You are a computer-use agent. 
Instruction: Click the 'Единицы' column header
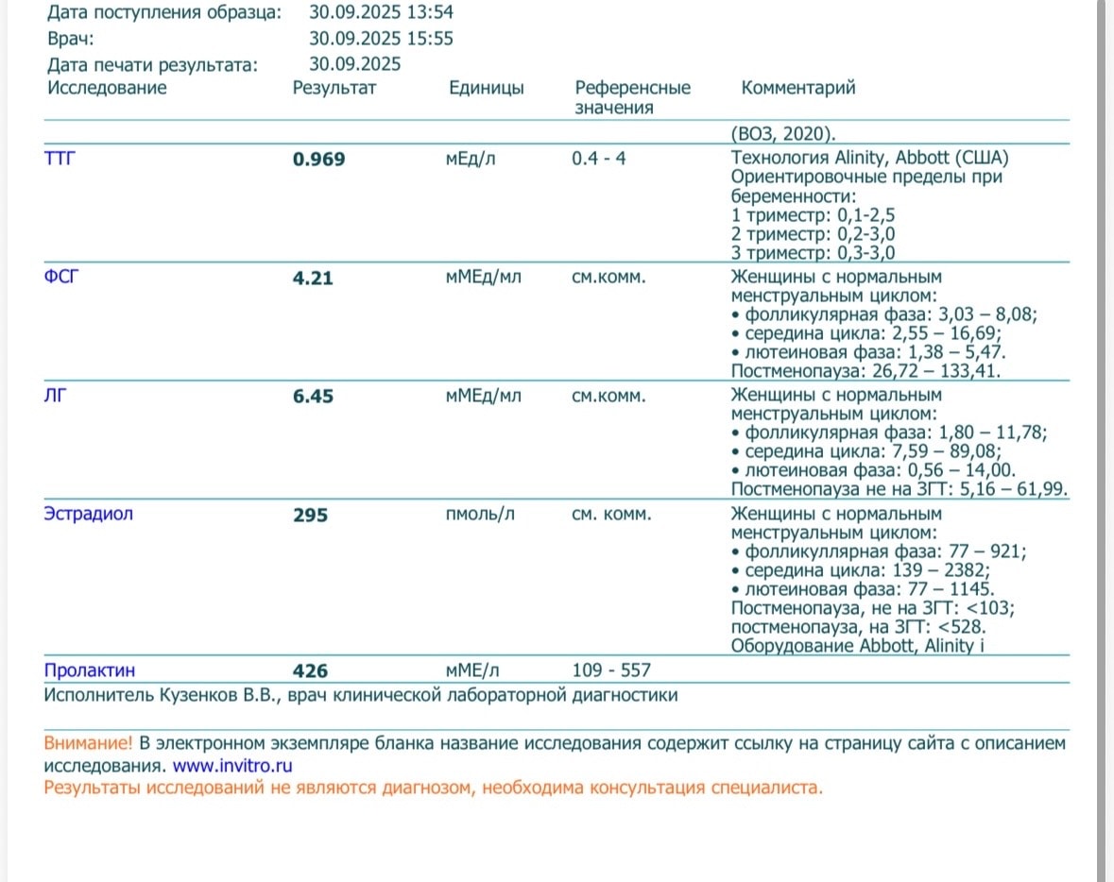(487, 88)
